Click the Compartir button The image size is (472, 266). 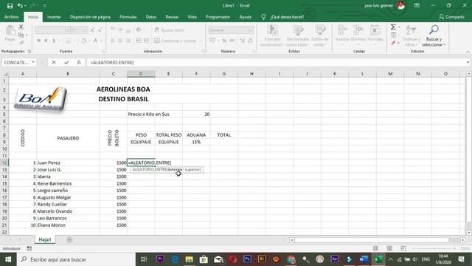(451, 17)
